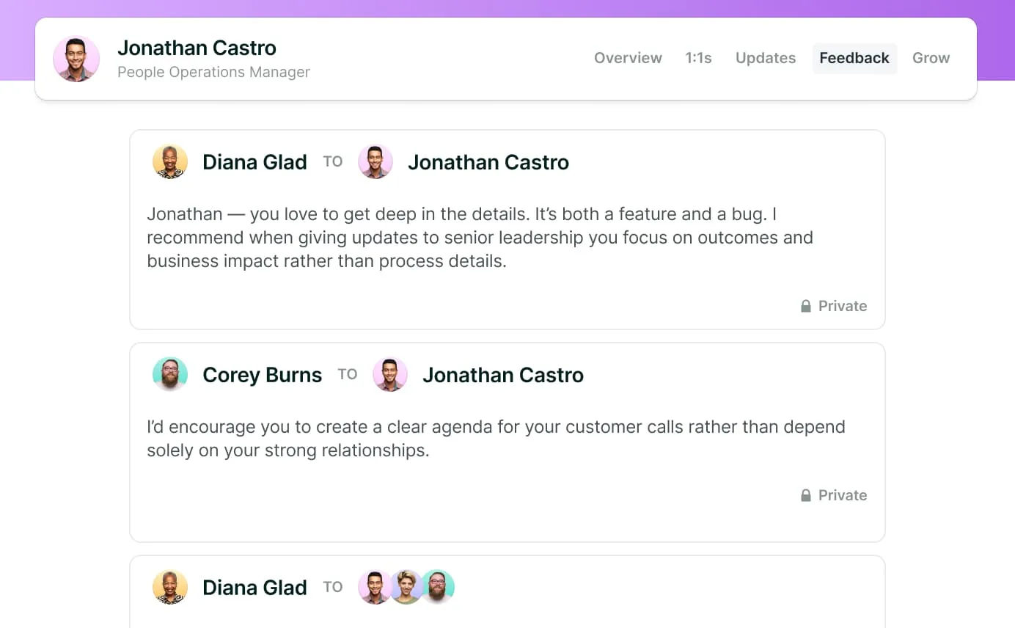Click Jonathan Castro's header profile avatar

point(76,59)
